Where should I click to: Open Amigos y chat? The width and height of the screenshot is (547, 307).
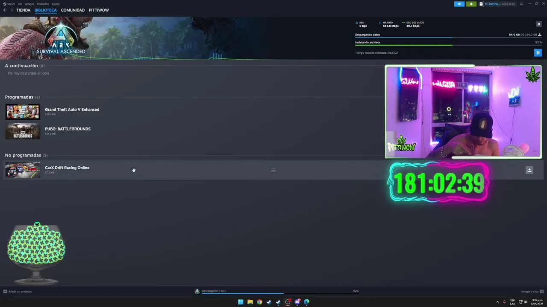pyautogui.click(x=532, y=292)
